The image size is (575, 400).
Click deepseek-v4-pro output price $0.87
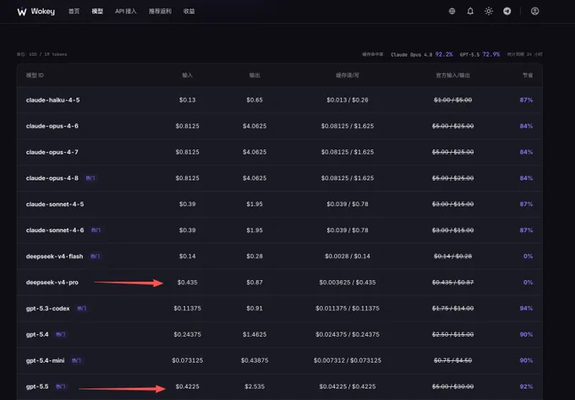(x=255, y=282)
